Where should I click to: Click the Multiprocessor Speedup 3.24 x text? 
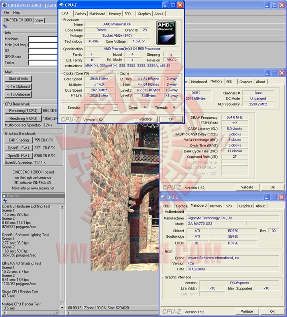[x=29, y=125]
